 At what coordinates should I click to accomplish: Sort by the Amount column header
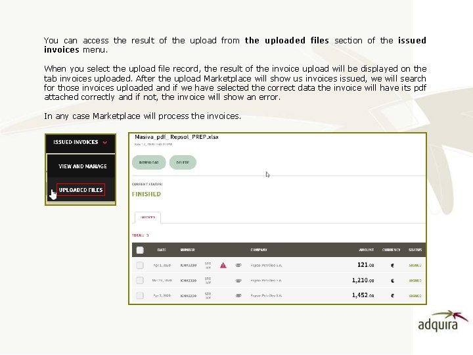pyautogui.click(x=366, y=250)
